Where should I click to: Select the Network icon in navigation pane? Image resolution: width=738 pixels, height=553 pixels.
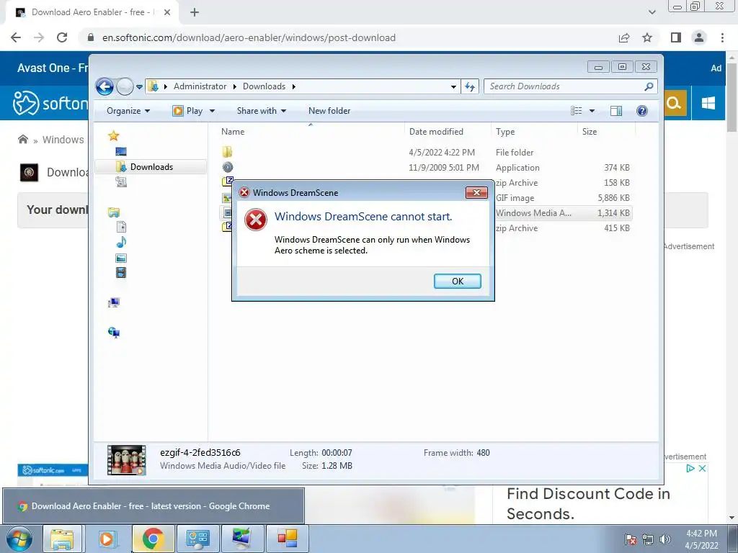click(113, 333)
